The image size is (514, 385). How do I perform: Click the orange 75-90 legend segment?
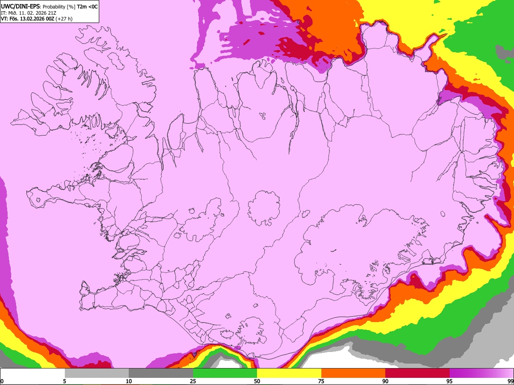353,373
